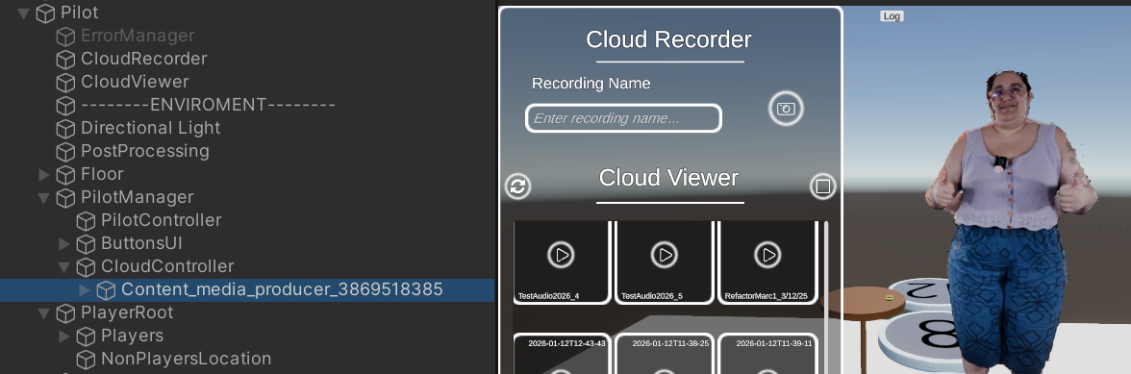Click the cube icon of PlayerRoot
This screenshot has width=1131, height=374.
click(65, 312)
